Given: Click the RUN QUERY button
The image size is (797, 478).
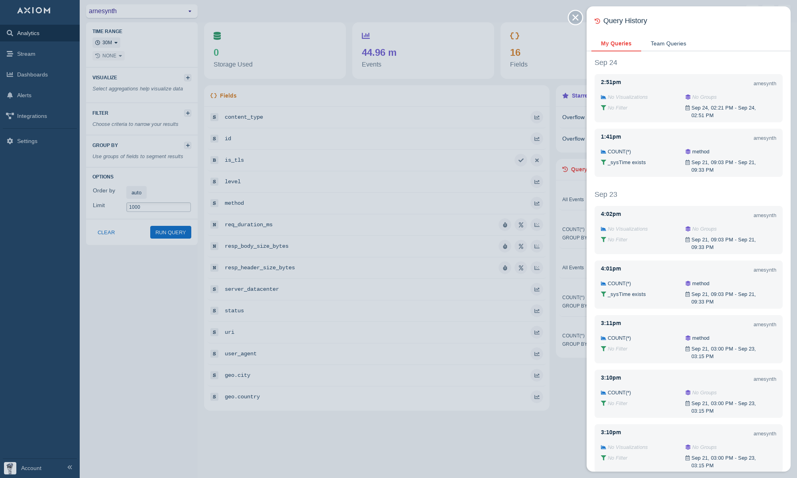Looking at the screenshot, I should tap(171, 232).
